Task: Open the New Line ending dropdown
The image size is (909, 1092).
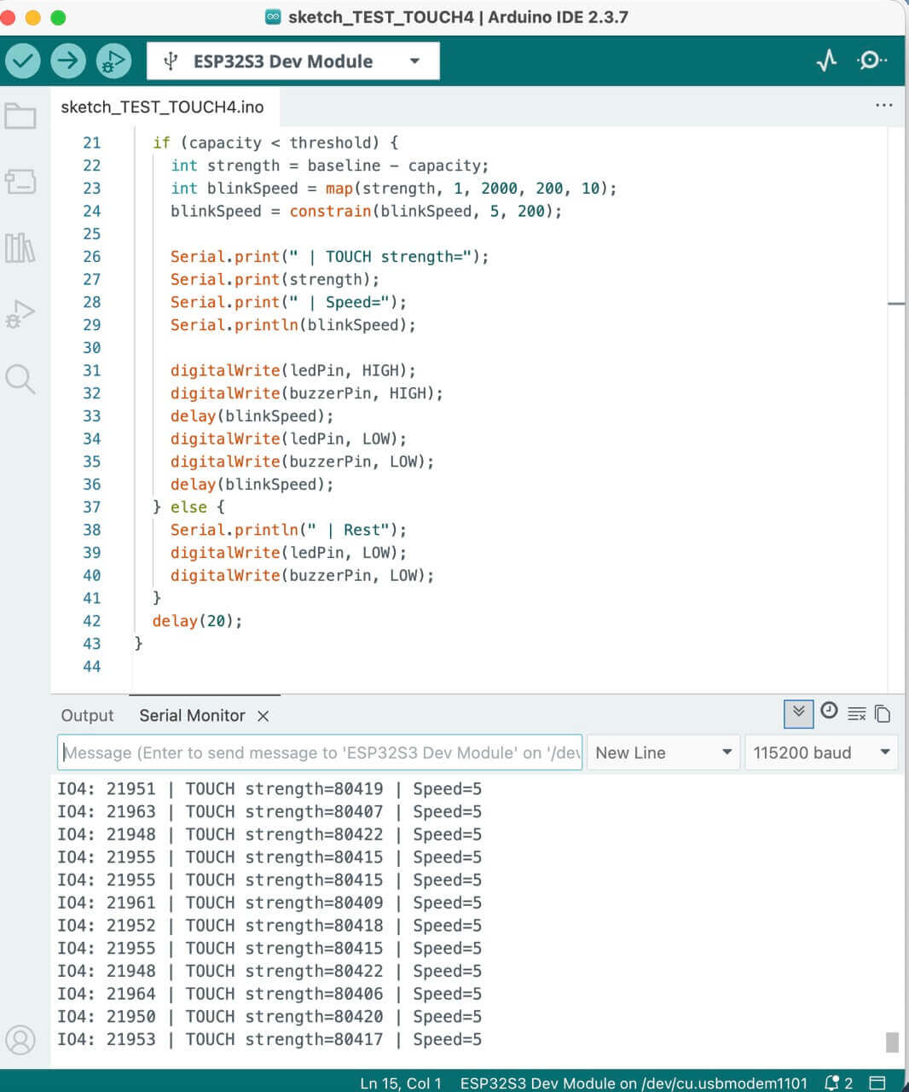Action: coord(663,752)
